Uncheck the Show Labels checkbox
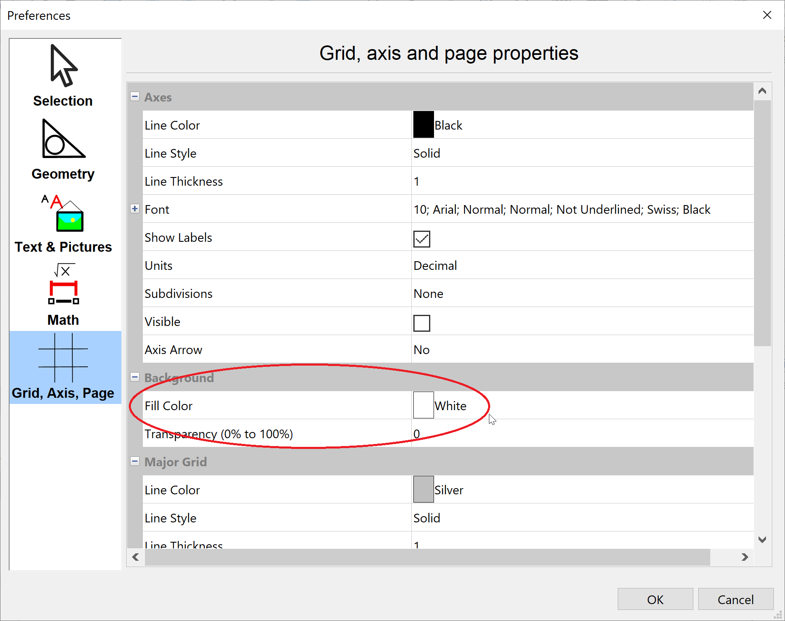The image size is (785, 621). click(422, 239)
